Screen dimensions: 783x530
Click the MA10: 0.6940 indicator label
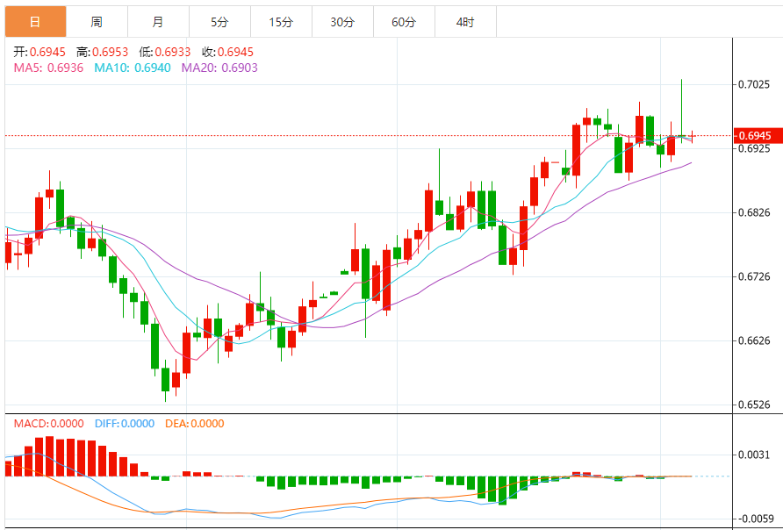(x=133, y=68)
